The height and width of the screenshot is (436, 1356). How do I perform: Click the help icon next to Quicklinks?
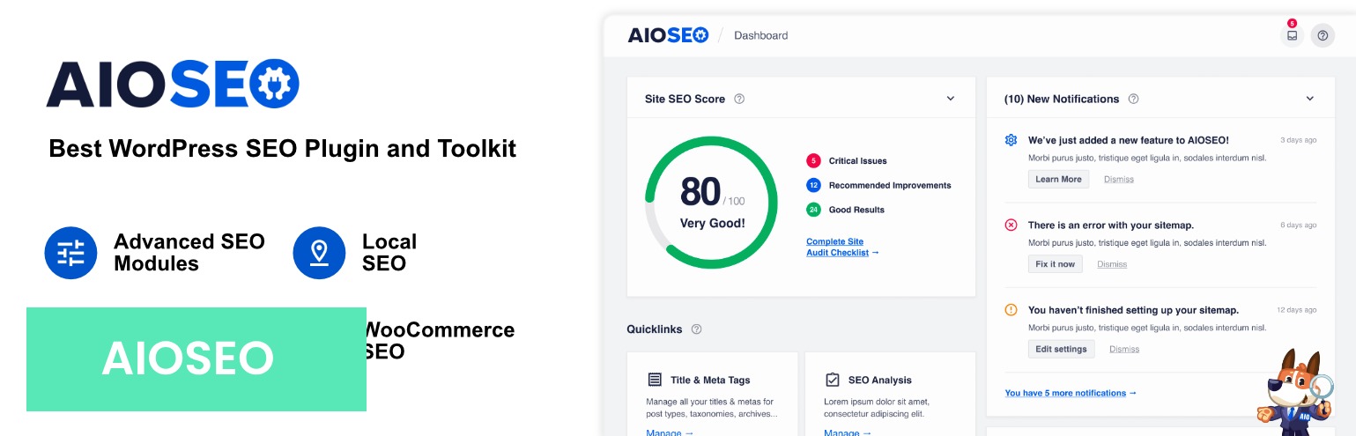click(x=696, y=329)
